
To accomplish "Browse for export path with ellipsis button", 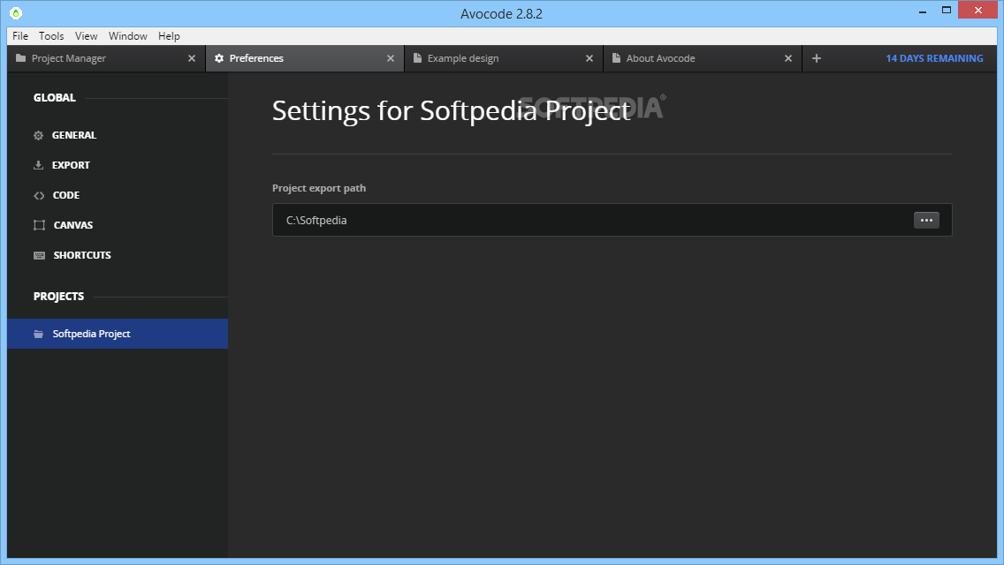I will pos(926,220).
